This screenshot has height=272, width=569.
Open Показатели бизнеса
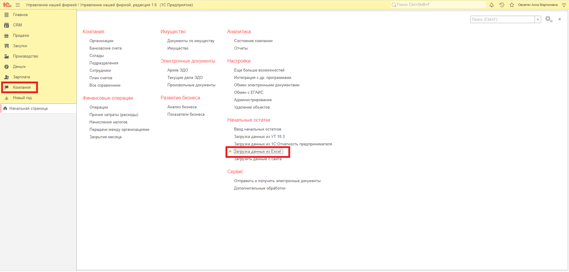point(186,114)
